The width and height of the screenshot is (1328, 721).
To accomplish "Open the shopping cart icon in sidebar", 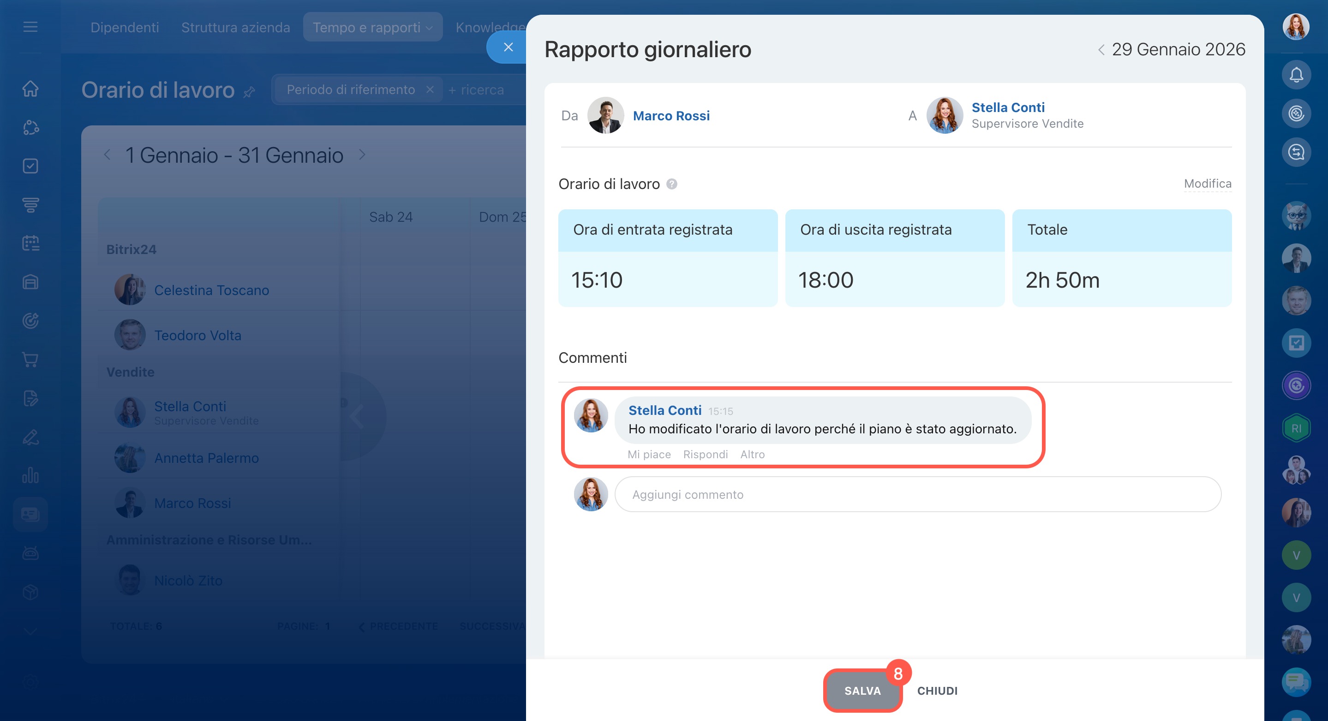I will pyautogui.click(x=30, y=360).
